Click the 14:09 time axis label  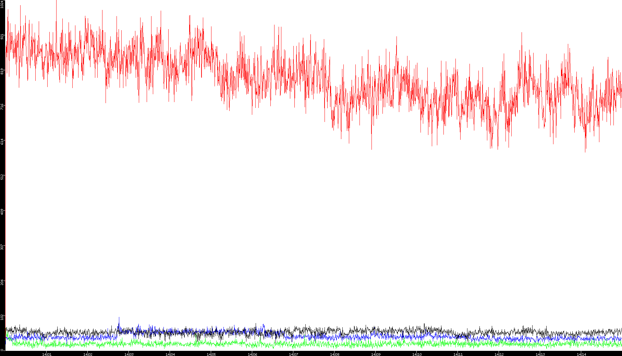pos(376,354)
